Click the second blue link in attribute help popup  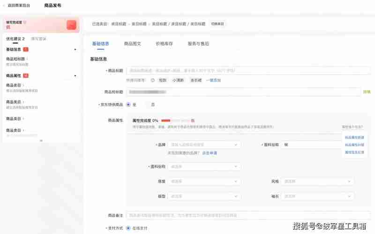point(354,145)
